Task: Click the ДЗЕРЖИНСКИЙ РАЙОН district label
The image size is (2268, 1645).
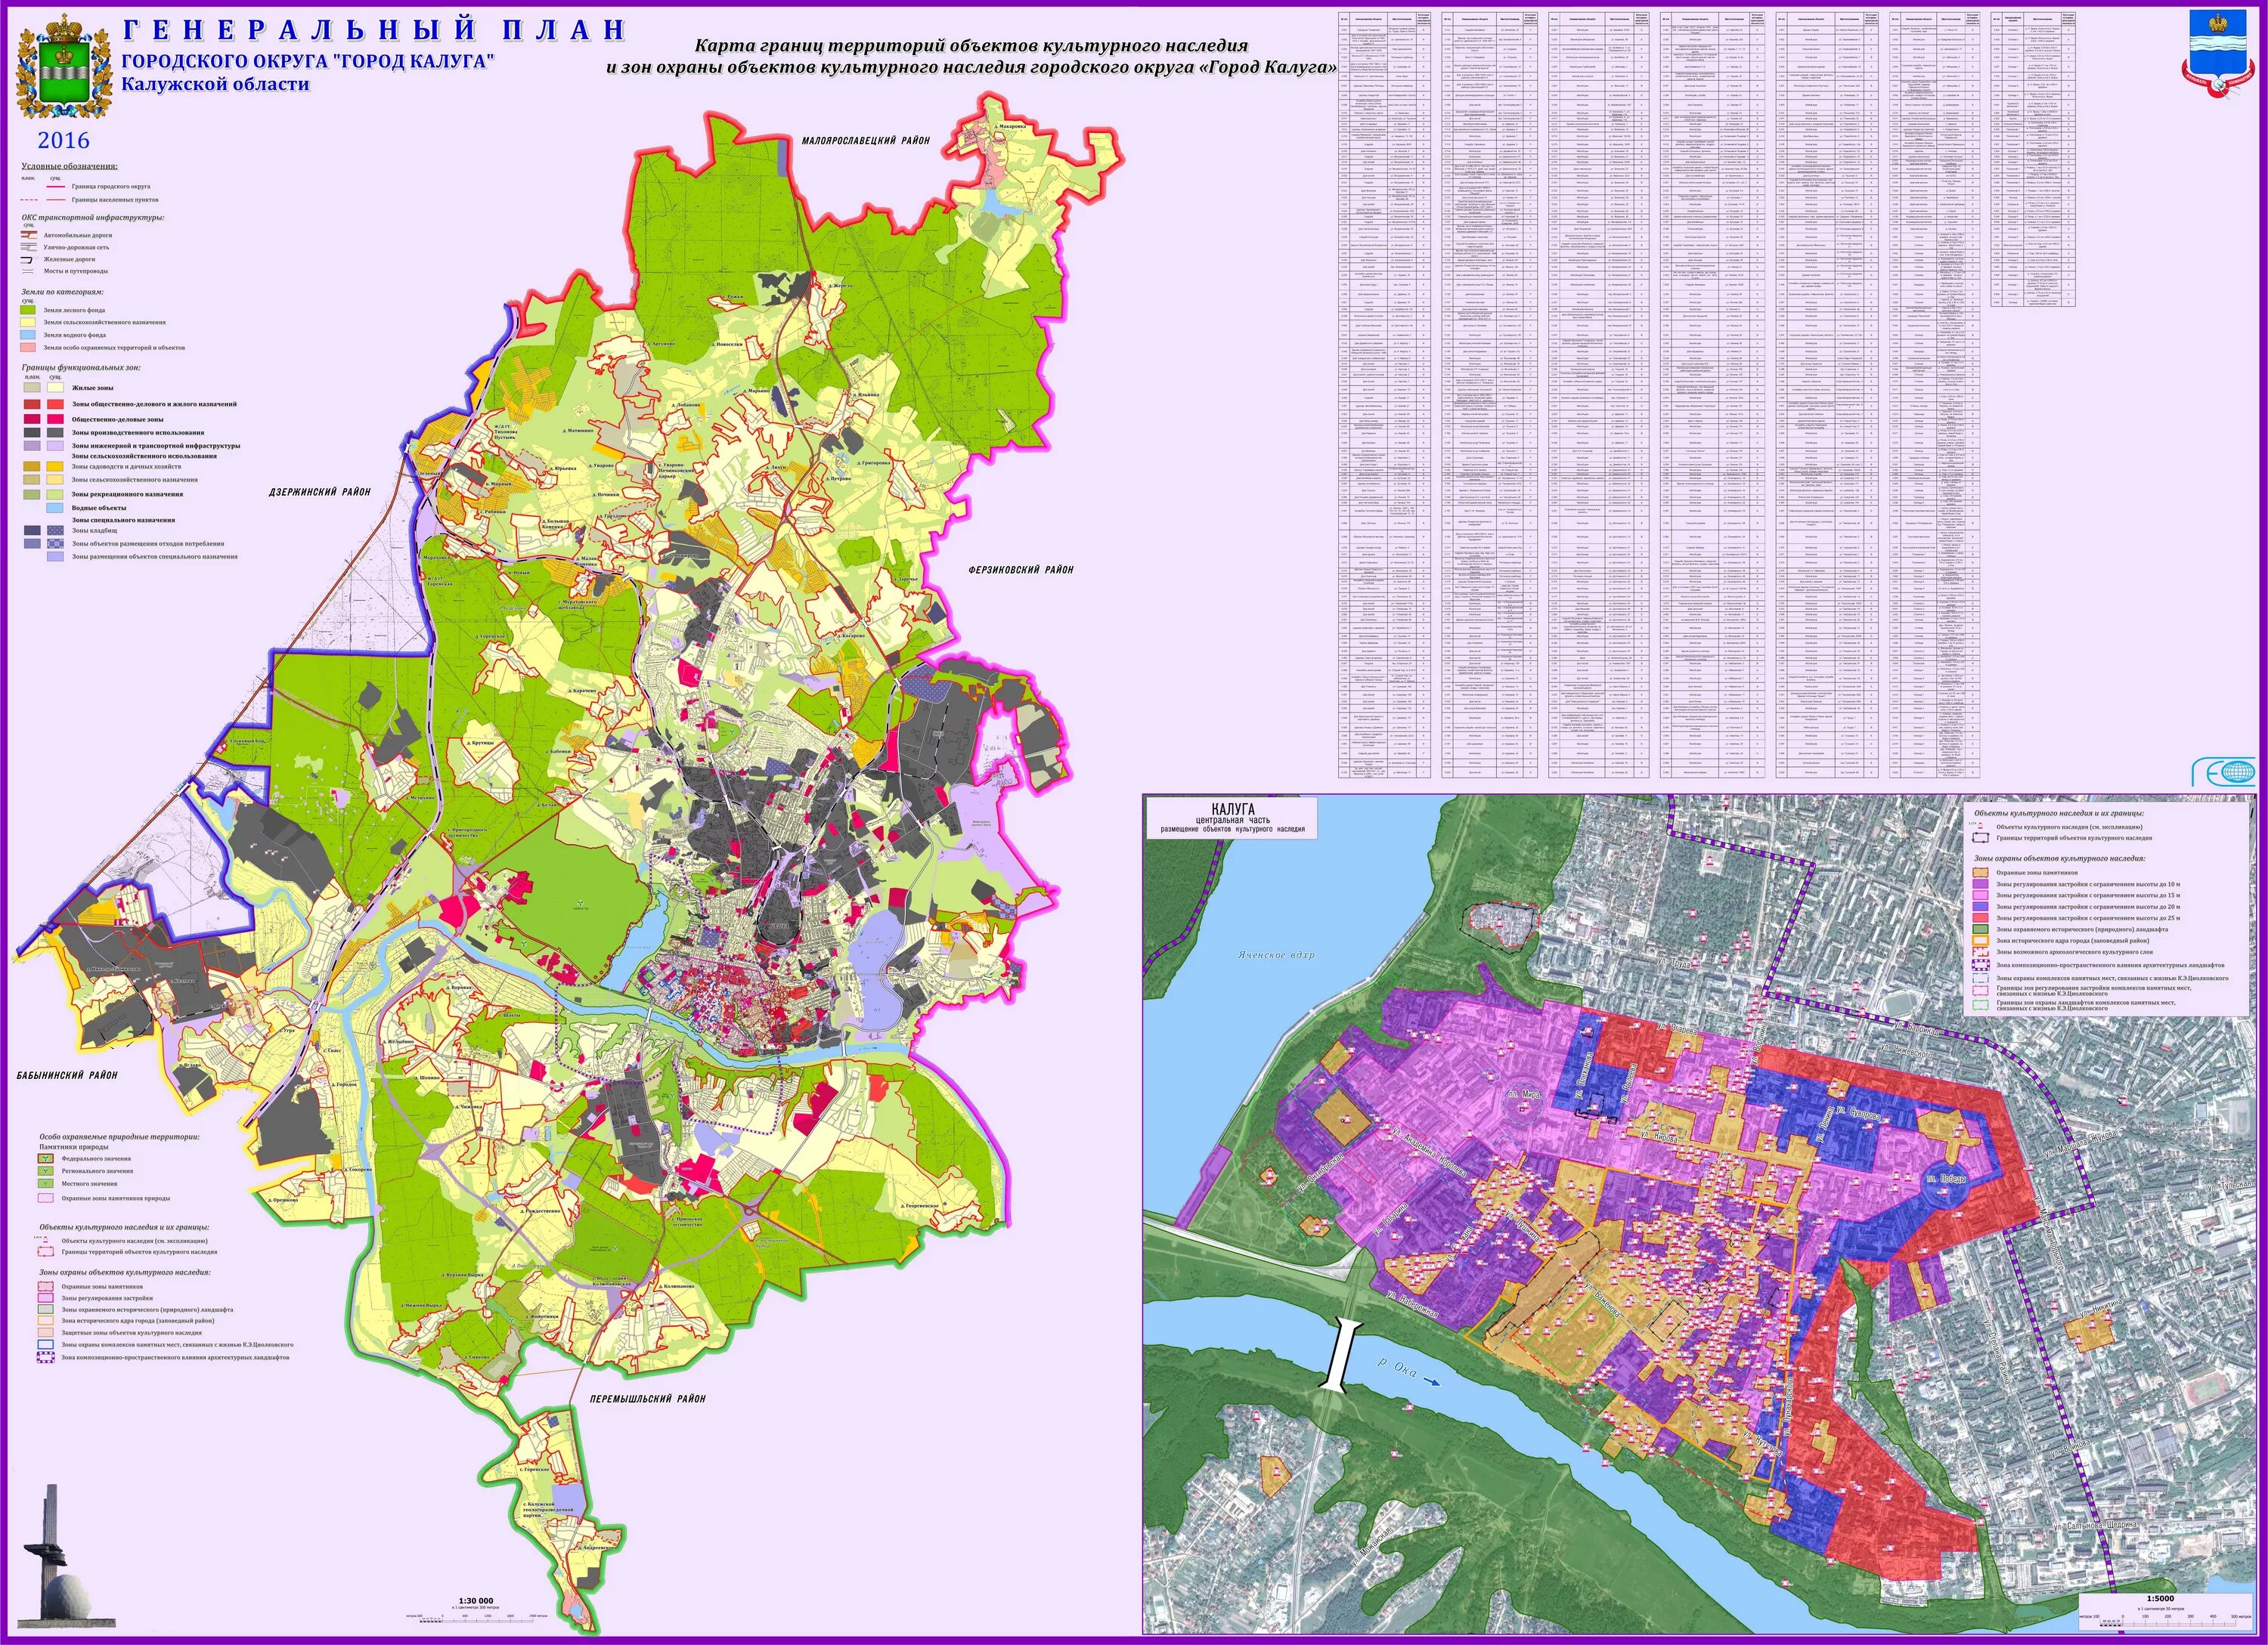Action: 320,492
